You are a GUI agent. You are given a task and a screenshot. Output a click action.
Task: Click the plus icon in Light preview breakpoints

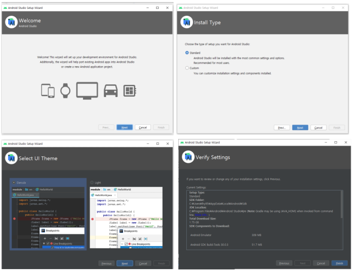click(123, 239)
